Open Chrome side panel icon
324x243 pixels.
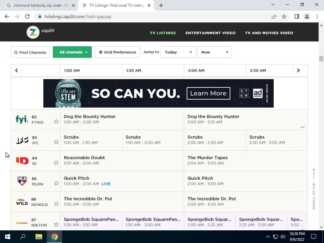pos(297,16)
